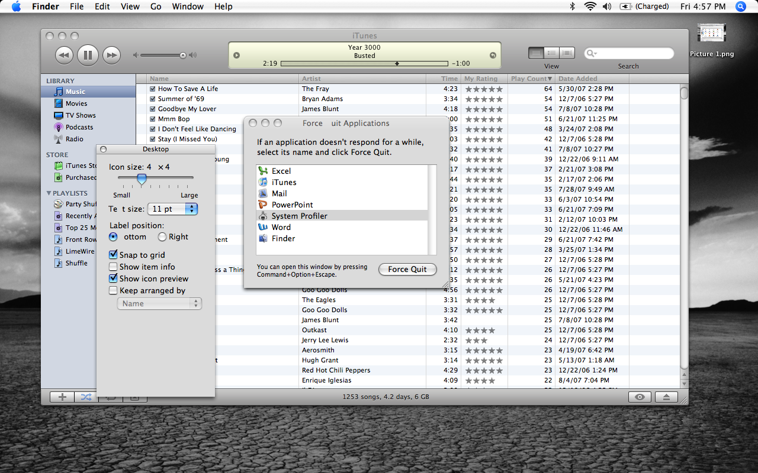Select Music in the iTunes library sidebar
Screen dimensions: 758x473
(x=88, y=92)
